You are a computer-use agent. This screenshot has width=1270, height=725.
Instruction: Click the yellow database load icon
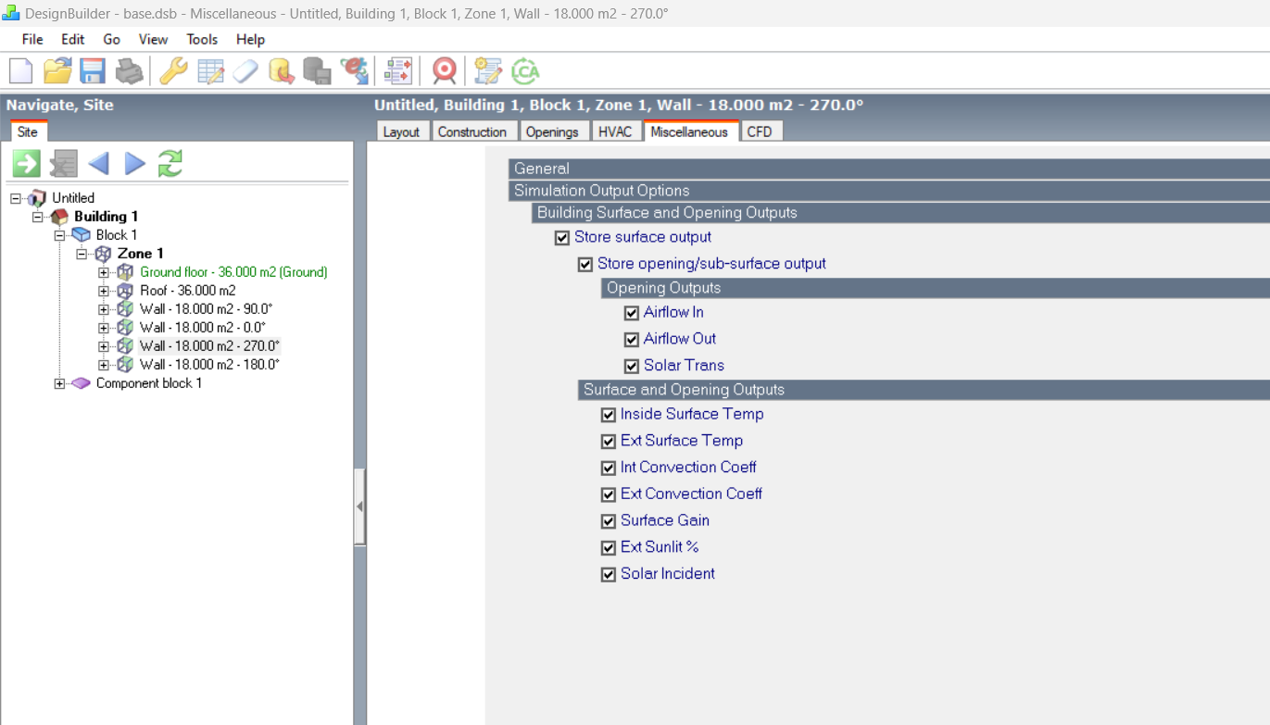pyautogui.click(x=282, y=70)
